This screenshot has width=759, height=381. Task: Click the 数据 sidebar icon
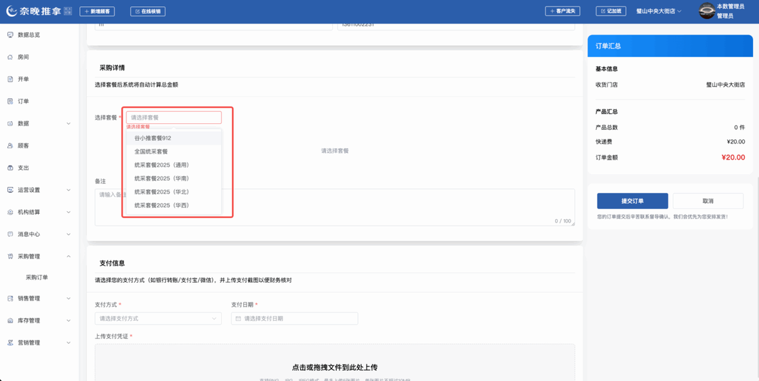pyautogui.click(x=10, y=124)
